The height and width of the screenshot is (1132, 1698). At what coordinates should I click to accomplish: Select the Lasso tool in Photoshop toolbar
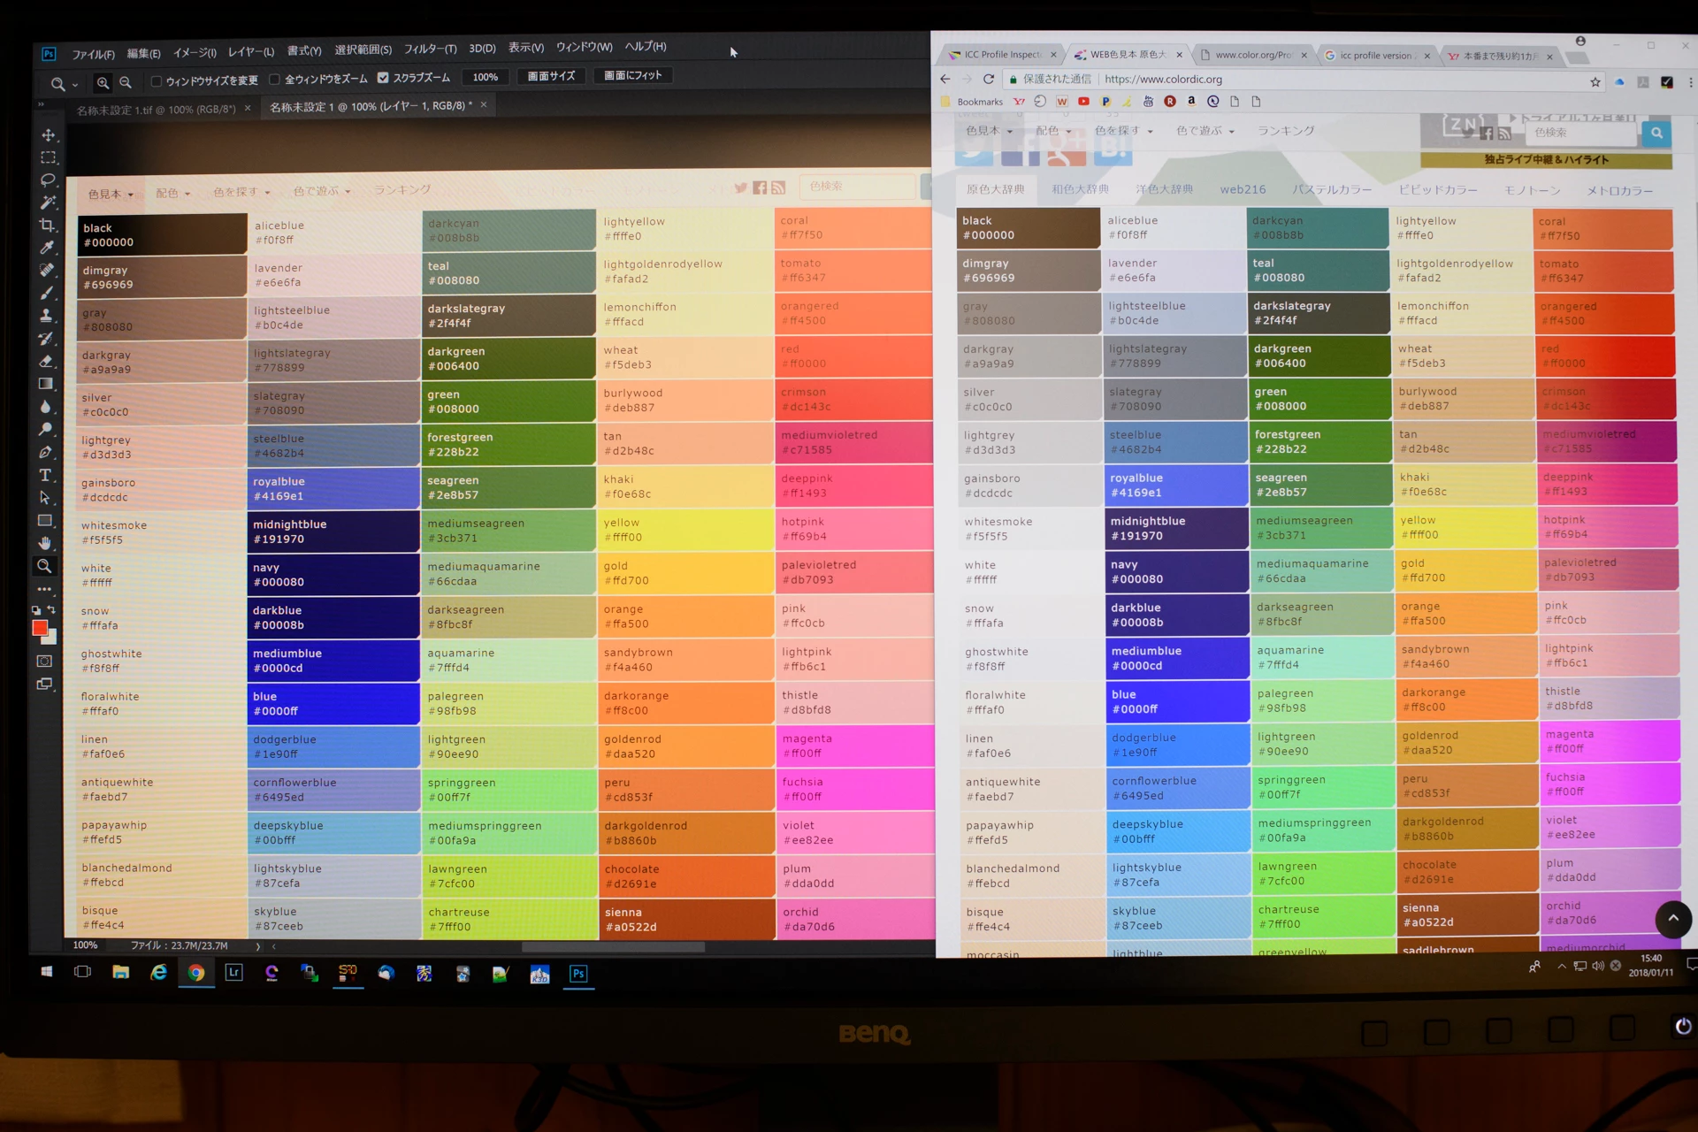point(48,180)
